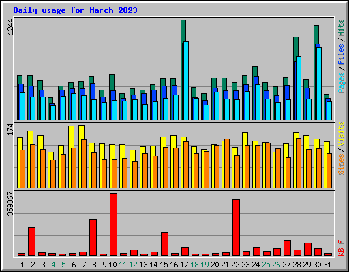Click weekend day label 25
This screenshot has width=349, height=272.
[266, 265]
